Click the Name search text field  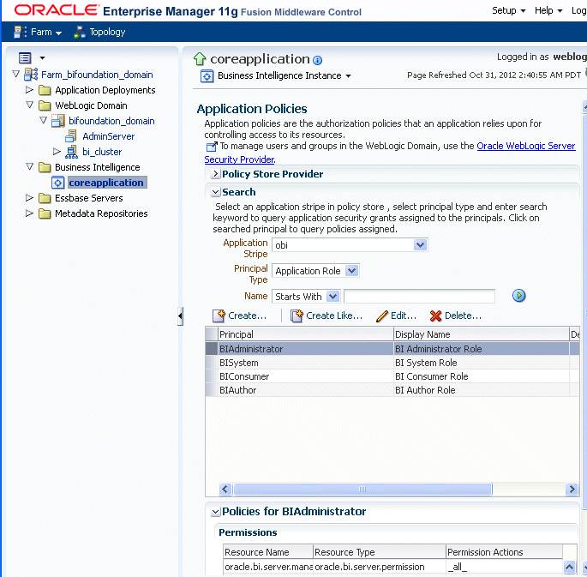(419, 296)
